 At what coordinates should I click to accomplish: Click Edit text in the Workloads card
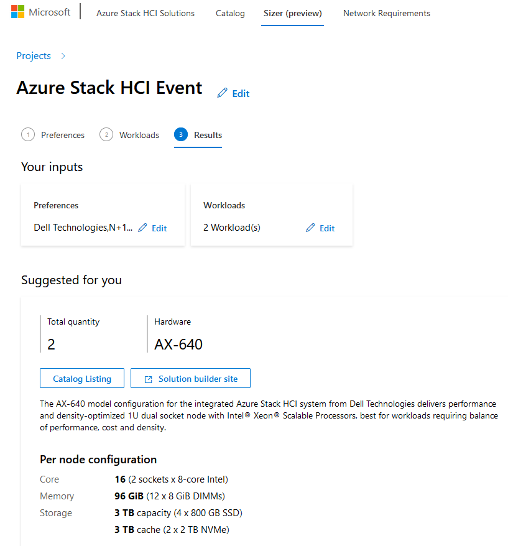(327, 228)
